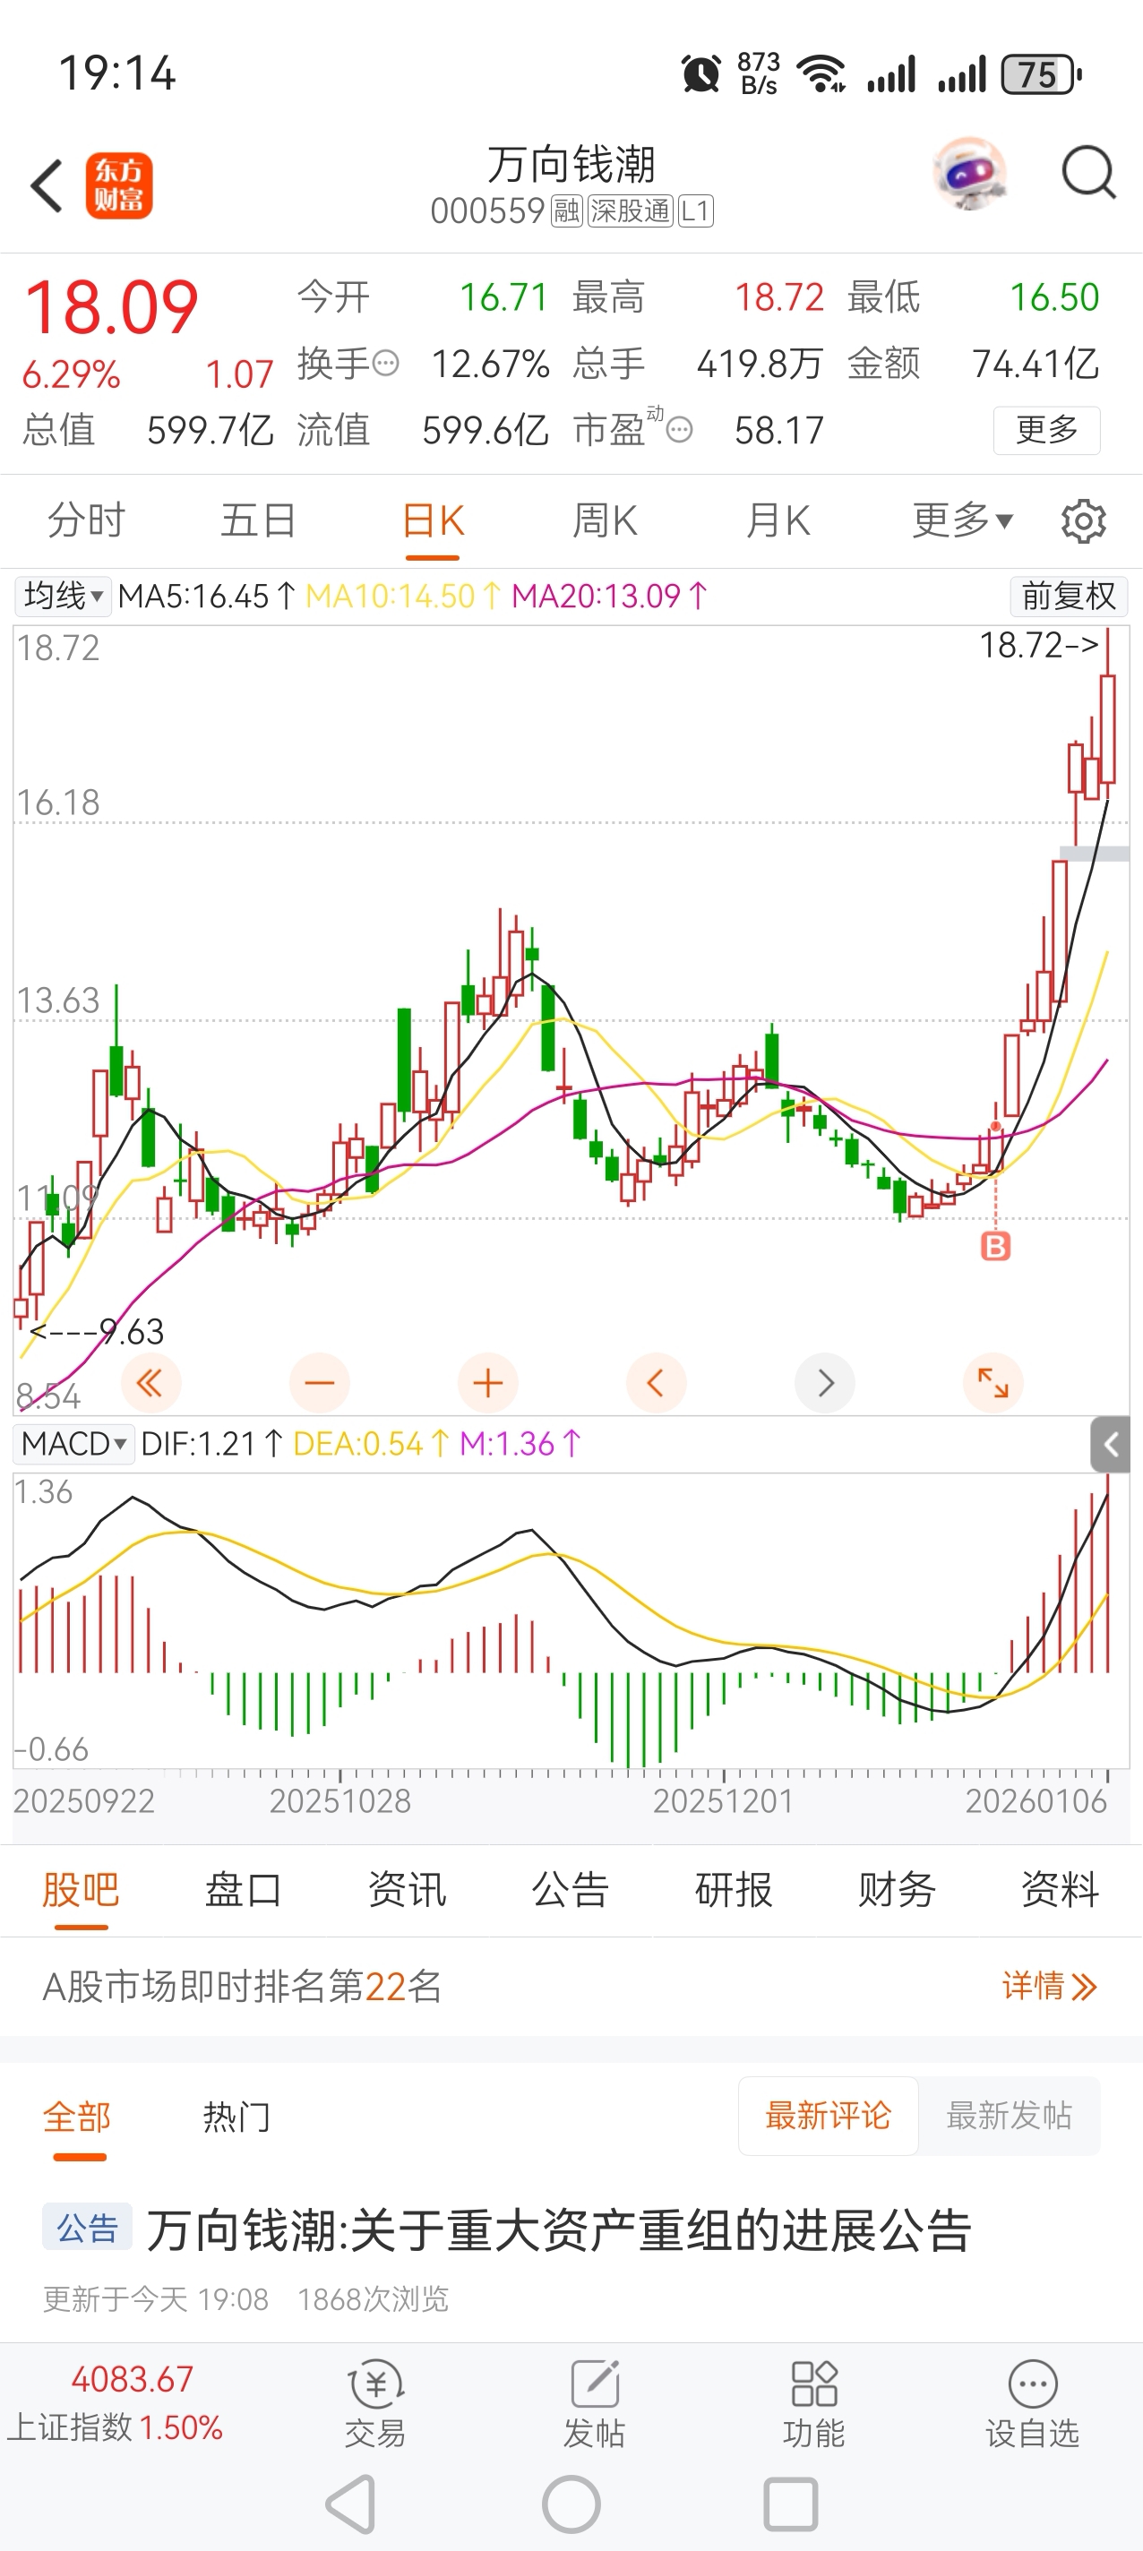Tap the DIF:1.21 value

click(x=212, y=1444)
